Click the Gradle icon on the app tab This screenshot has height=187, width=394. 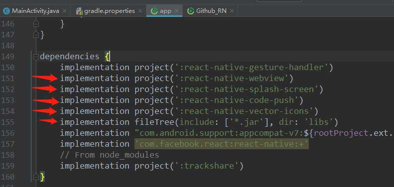click(154, 11)
